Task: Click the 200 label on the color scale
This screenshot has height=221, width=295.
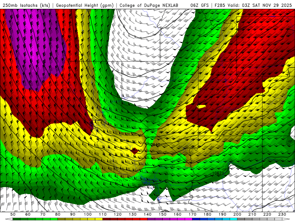Action: pos(237,214)
